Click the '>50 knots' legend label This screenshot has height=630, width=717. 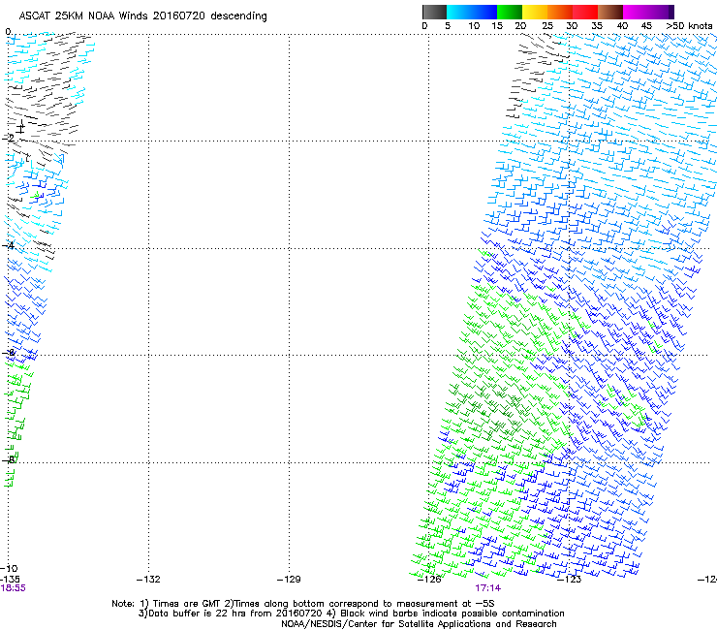point(689,25)
